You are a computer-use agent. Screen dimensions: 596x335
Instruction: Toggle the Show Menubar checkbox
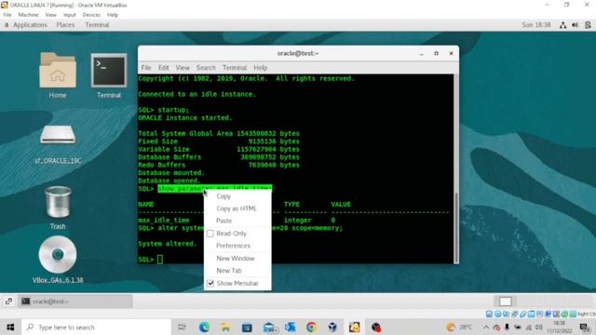pyautogui.click(x=210, y=283)
